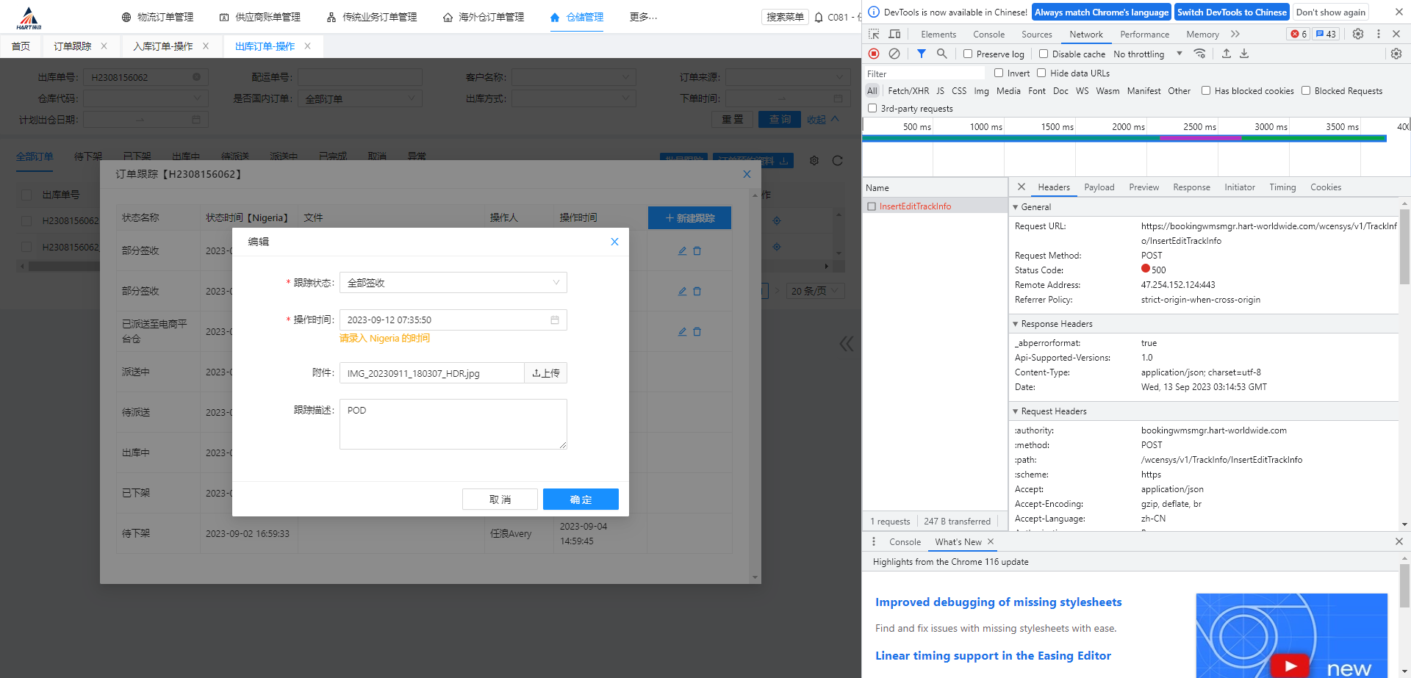Click the DevTools inspect element icon
Screen dimensions: 1411x678
tap(874, 34)
